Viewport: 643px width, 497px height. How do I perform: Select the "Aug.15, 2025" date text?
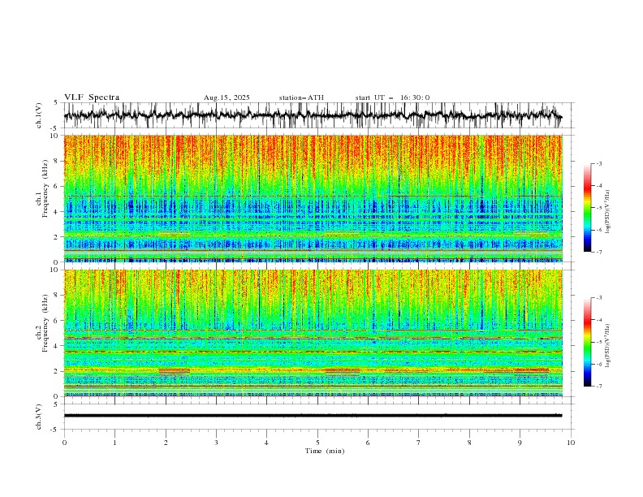[x=227, y=97]
